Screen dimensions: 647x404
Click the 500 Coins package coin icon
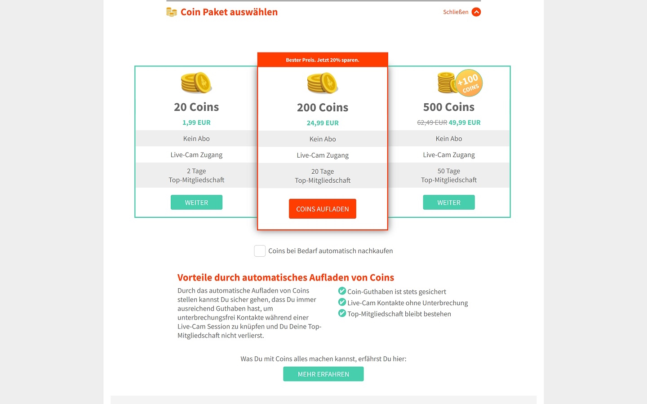(446, 83)
